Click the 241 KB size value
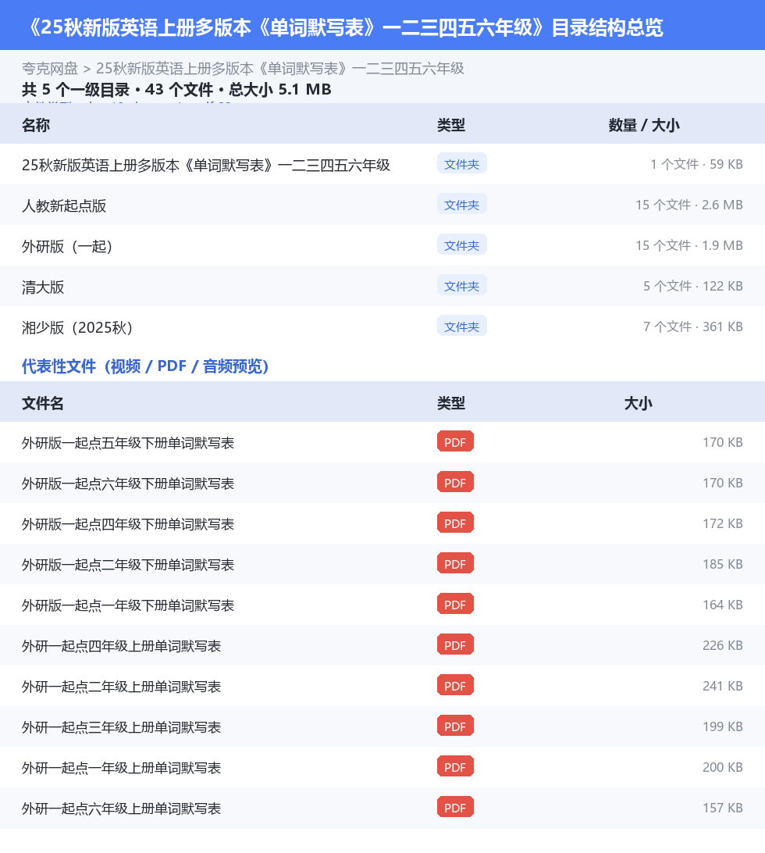The image size is (765, 853). tap(723, 686)
